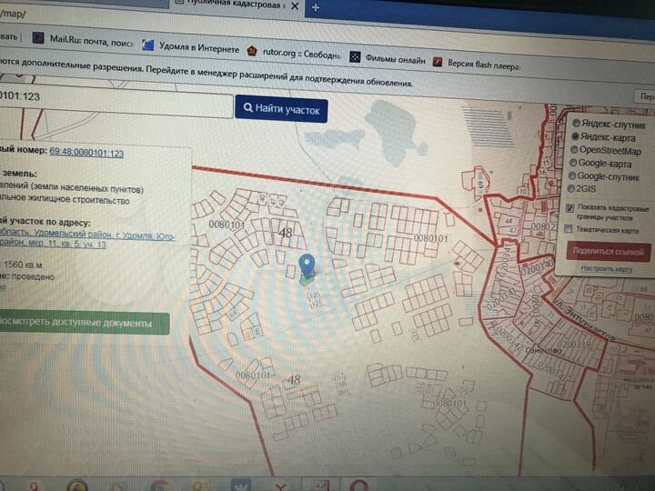This screenshot has width=655, height=491.
Task: Select the Google-карта radio option
Action: (574, 163)
